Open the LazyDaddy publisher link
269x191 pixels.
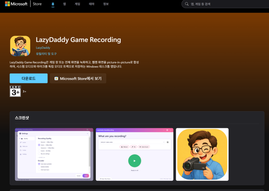click(43, 48)
